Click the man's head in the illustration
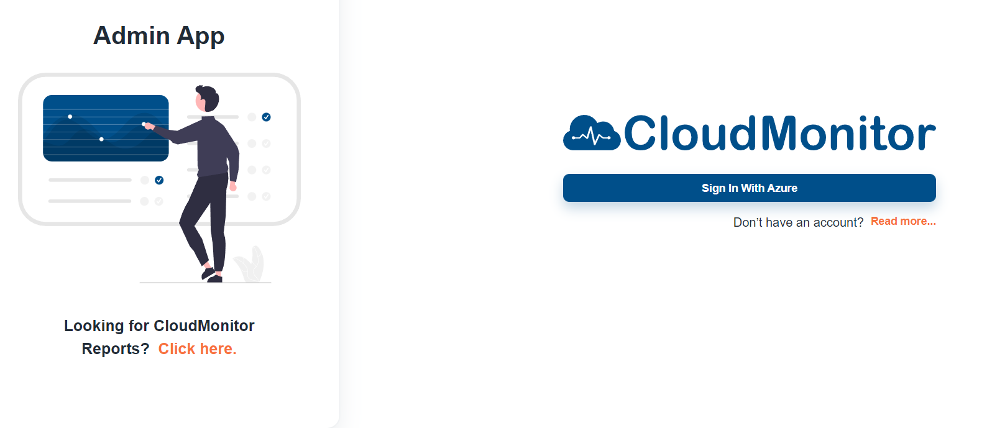Viewport: 987px width, 428px height. coord(207,99)
